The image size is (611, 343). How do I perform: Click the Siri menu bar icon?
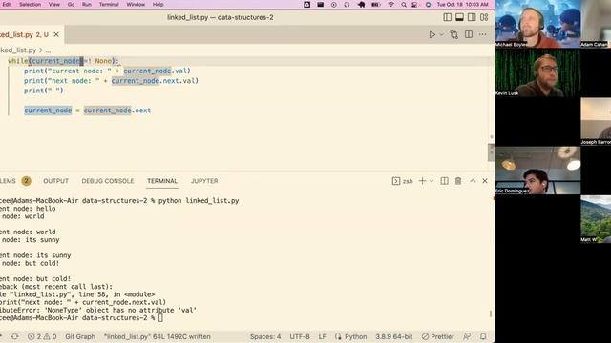428,4
